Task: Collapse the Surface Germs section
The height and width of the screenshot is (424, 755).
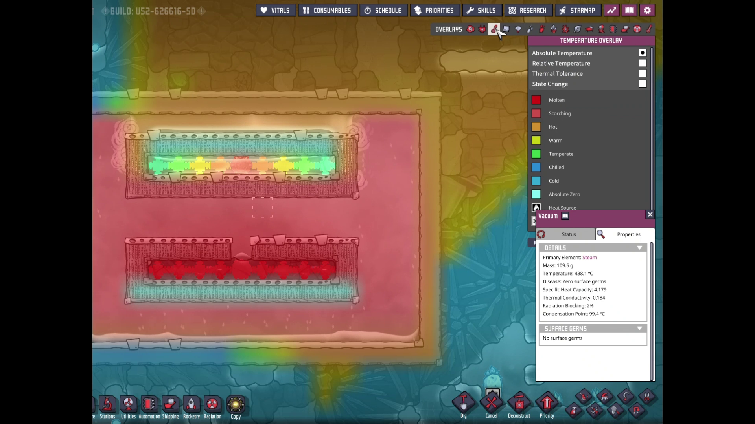Action: [x=639, y=328]
